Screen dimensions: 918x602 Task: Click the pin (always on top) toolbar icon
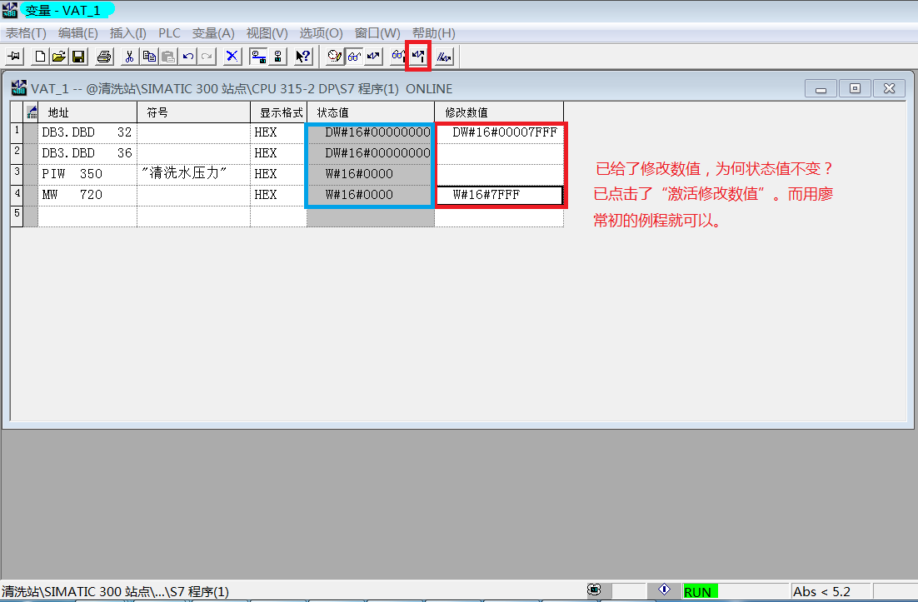(15, 57)
